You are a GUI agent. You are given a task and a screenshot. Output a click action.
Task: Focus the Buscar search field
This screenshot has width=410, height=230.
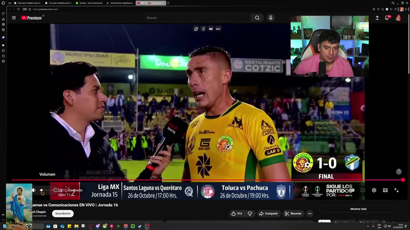[x=197, y=18]
